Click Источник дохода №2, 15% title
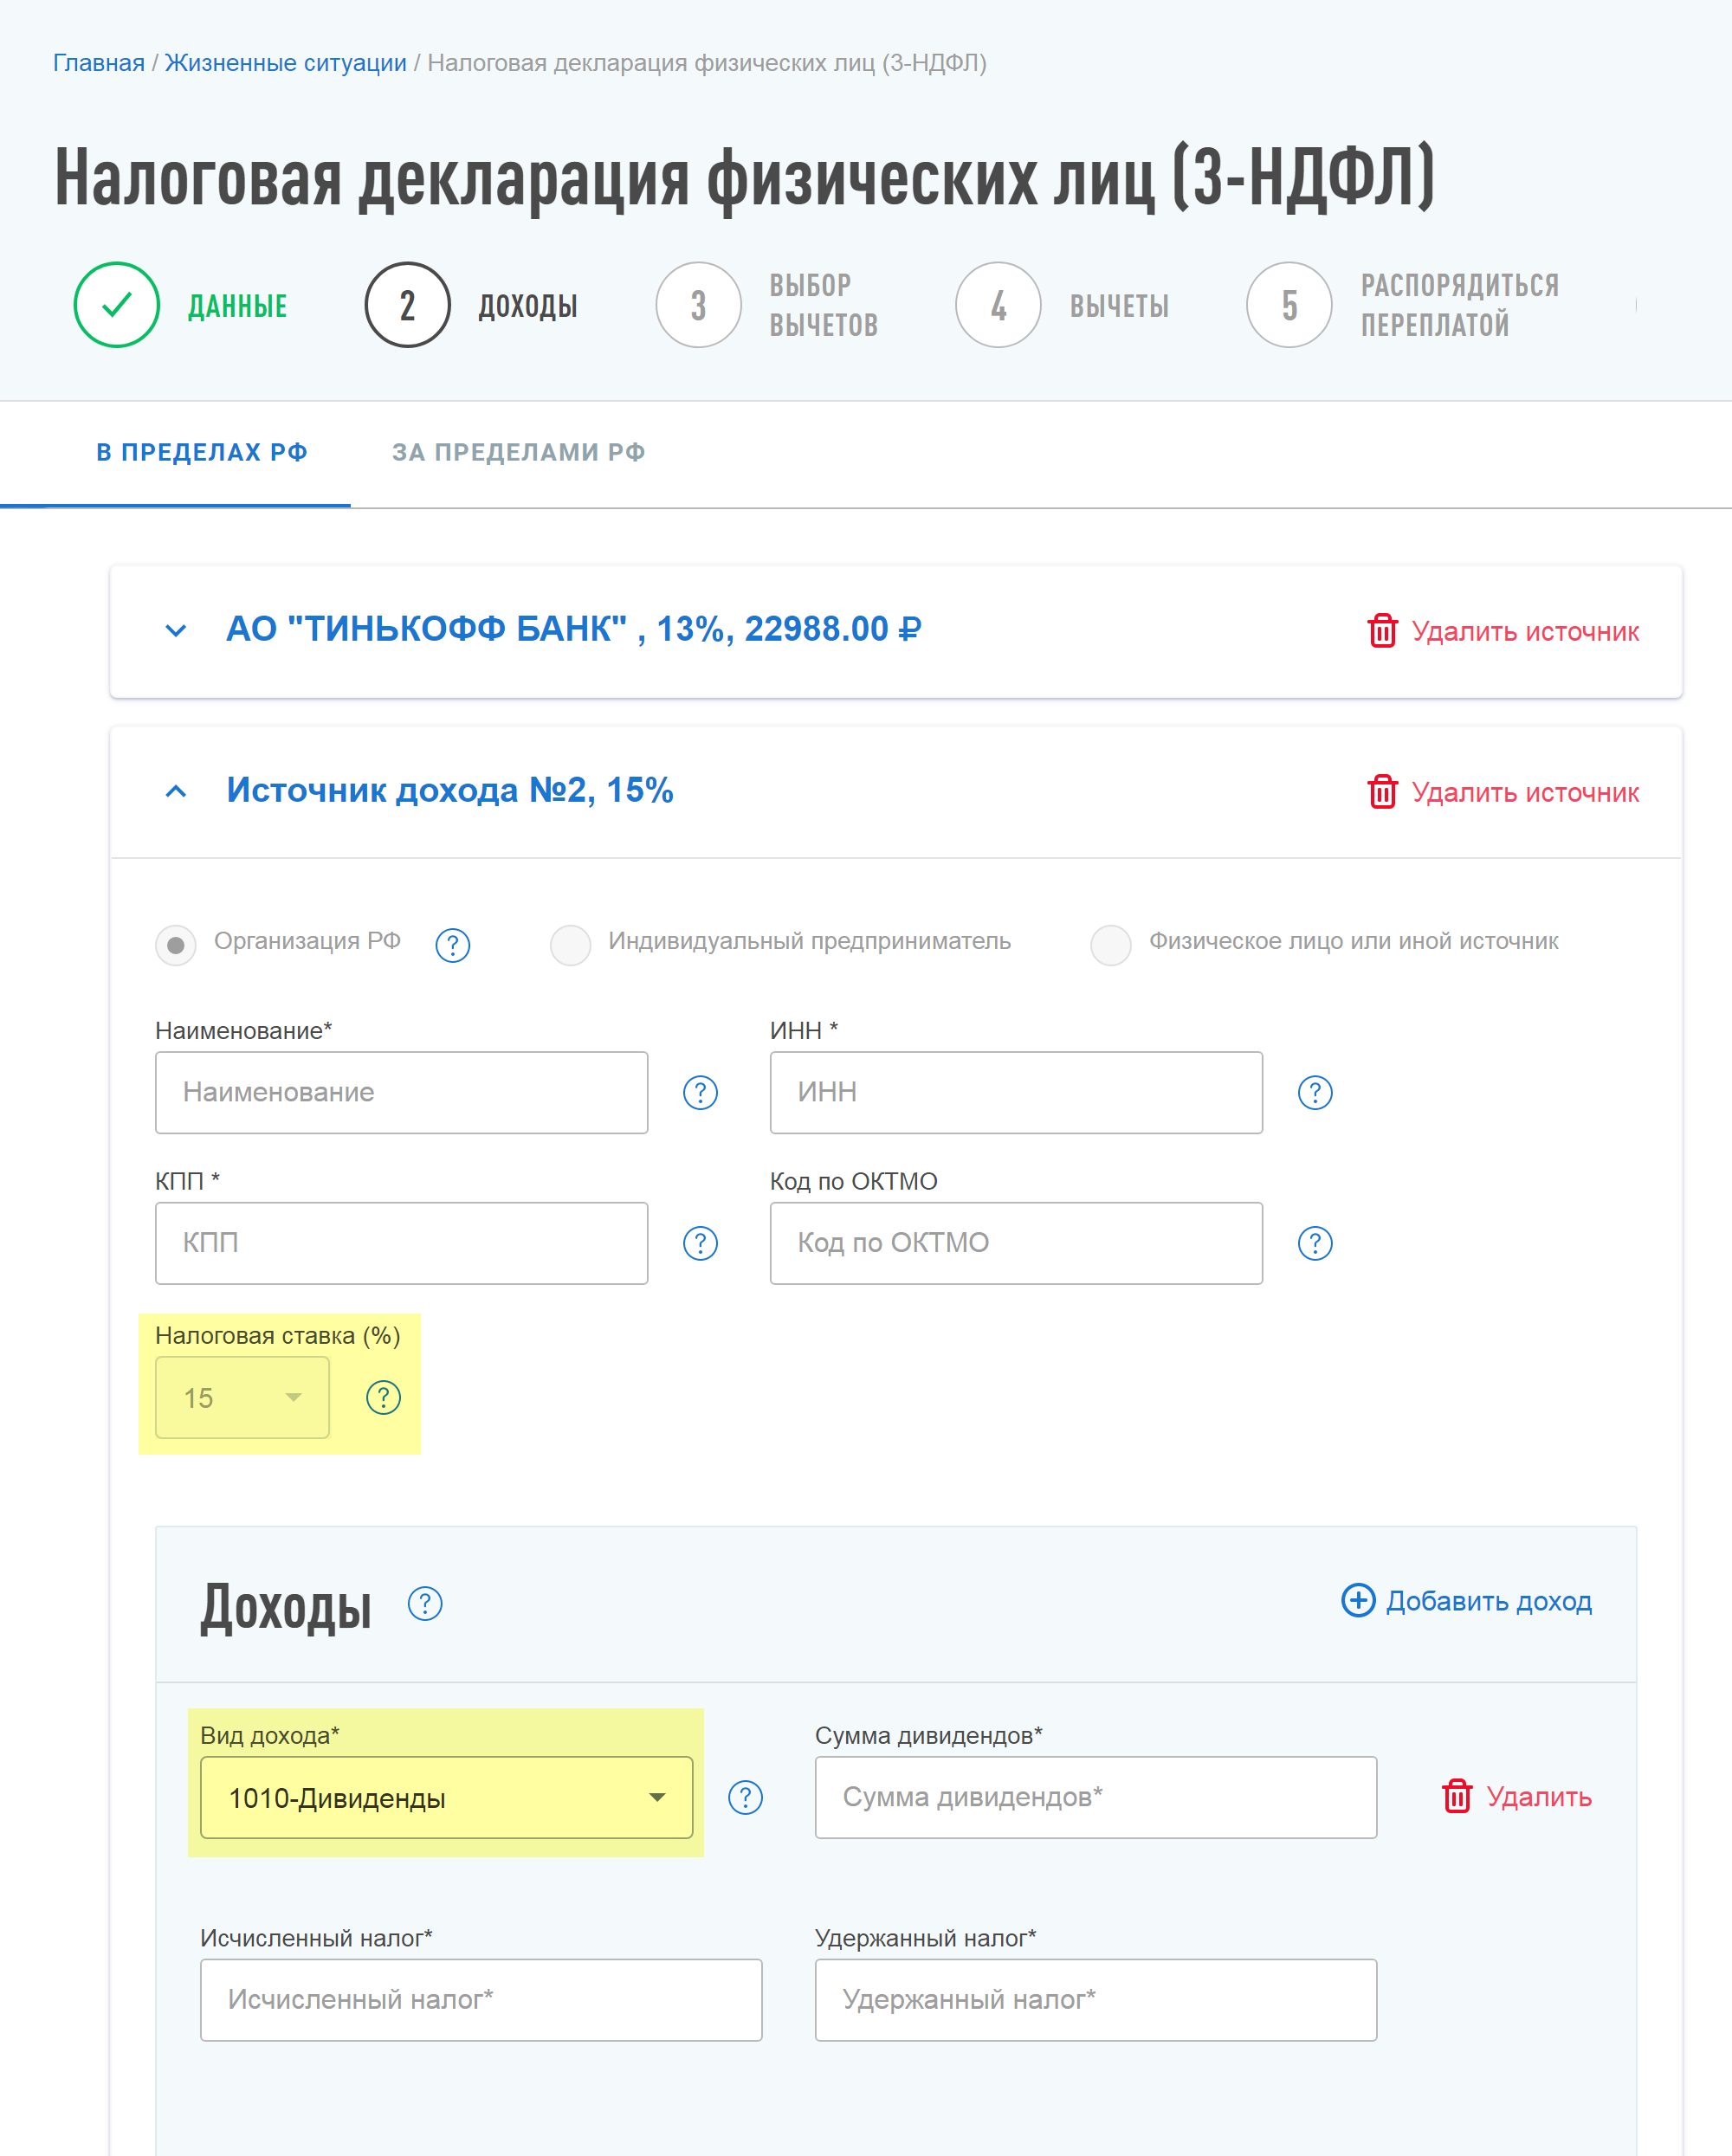The image size is (1732, 2156). (x=450, y=790)
